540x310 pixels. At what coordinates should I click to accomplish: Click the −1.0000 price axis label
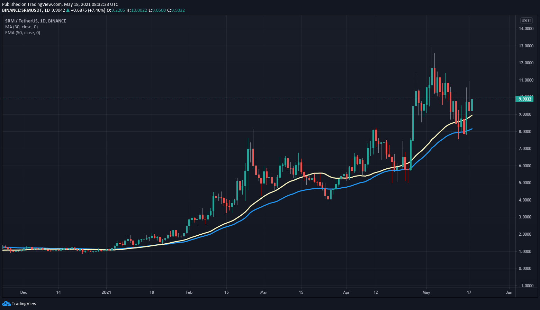(x=526, y=285)
